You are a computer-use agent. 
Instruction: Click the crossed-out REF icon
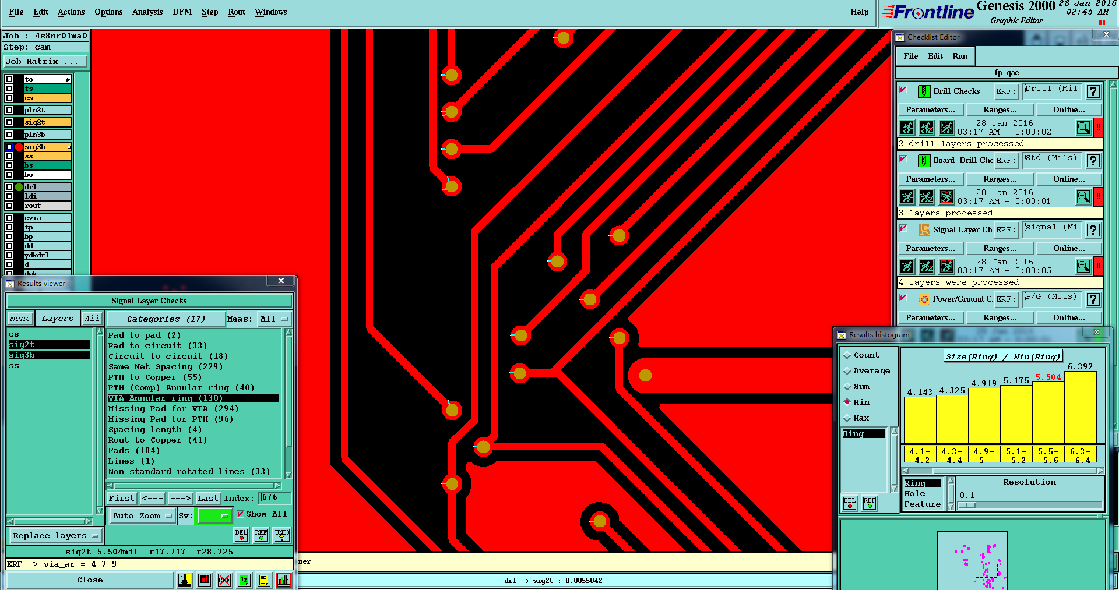click(224, 580)
